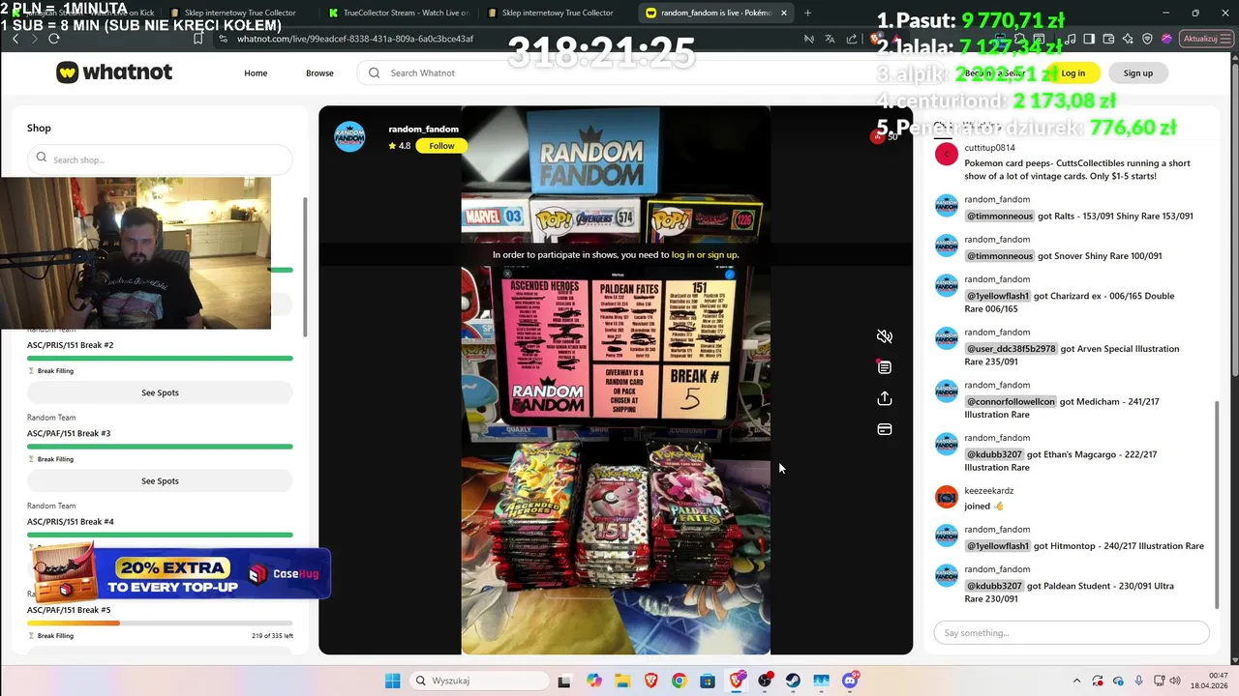Focus the Wyszukaj taskbar search
This screenshot has width=1239, height=696.
(479, 681)
